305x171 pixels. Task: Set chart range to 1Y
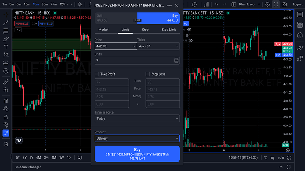click(x=31, y=158)
